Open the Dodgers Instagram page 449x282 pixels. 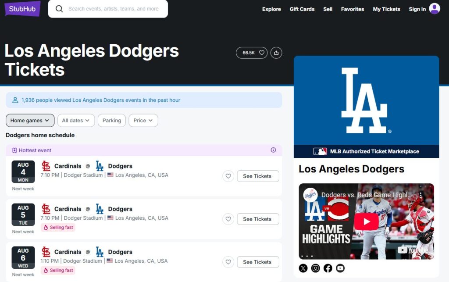[316, 268]
